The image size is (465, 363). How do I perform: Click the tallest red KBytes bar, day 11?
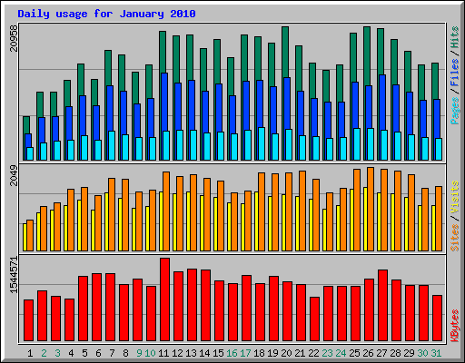[x=164, y=299]
